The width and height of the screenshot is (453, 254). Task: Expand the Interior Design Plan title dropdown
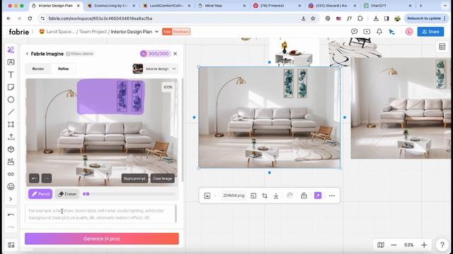[157, 32]
